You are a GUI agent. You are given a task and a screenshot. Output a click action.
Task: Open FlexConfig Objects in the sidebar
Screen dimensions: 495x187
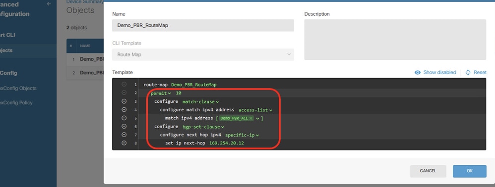(18, 89)
